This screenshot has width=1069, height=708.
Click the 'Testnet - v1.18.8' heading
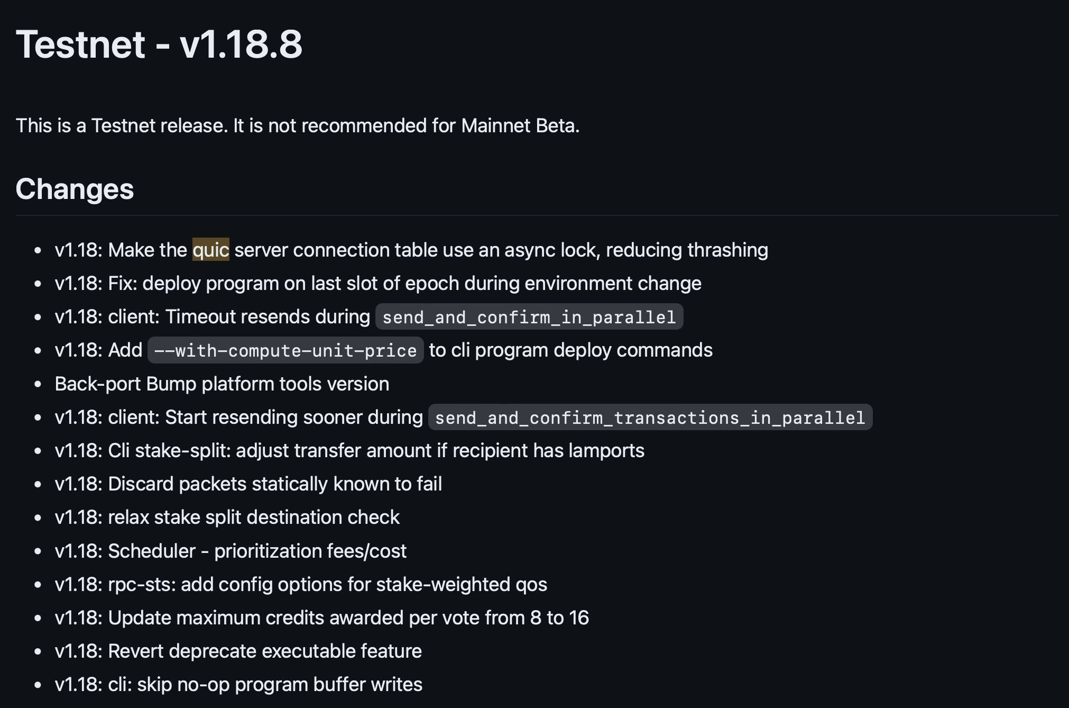[x=159, y=44]
